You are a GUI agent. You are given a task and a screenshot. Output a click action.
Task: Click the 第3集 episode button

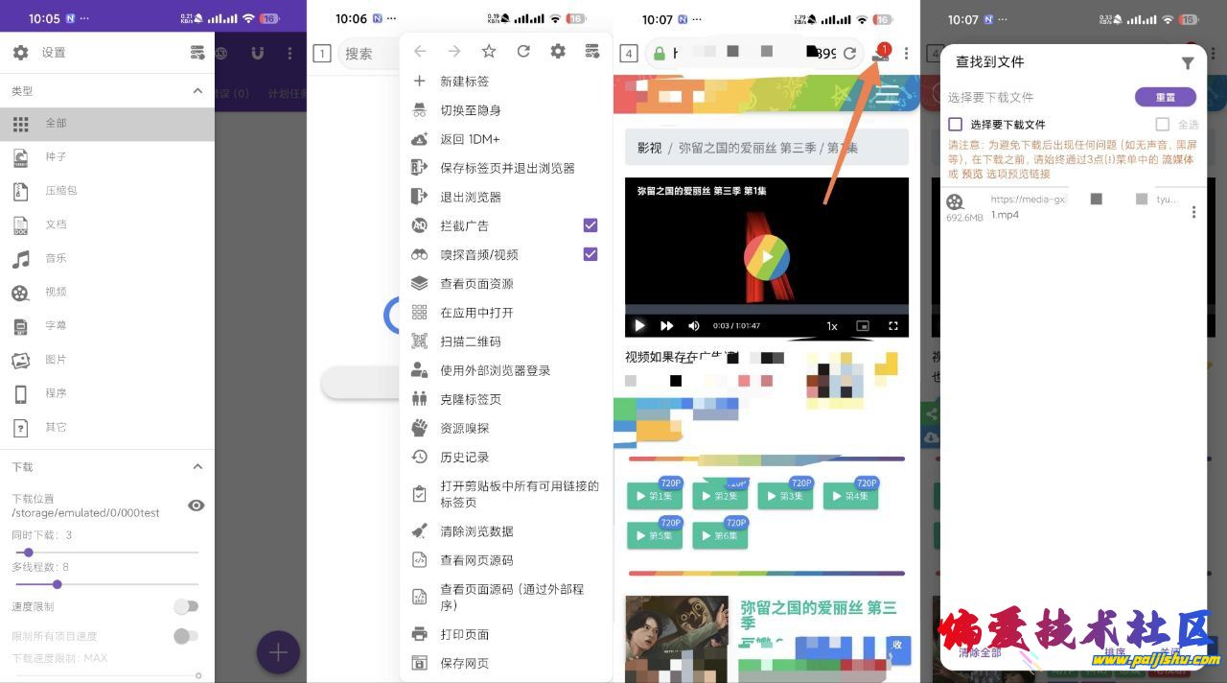(x=784, y=496)
